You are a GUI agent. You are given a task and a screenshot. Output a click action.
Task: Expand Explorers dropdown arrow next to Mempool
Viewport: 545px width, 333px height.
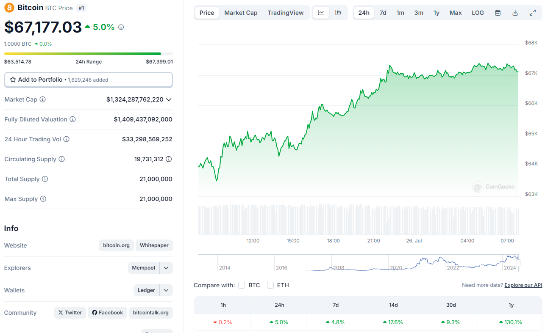(166, 268)
